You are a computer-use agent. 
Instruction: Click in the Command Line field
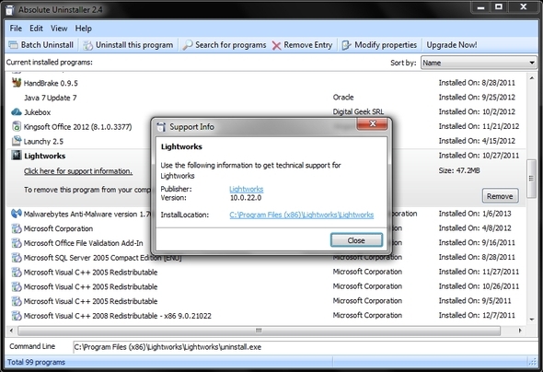pos(305,347)
